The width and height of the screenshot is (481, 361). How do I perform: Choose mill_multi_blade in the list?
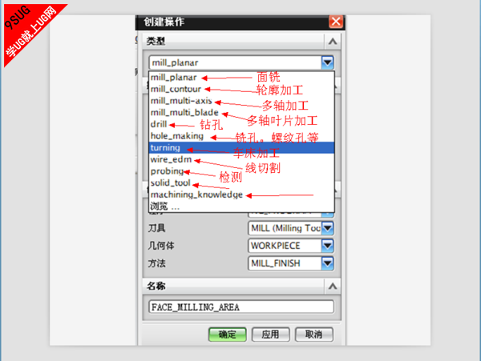[241, 112]
